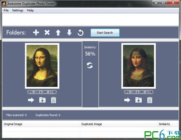Maximize the Awesome Duplicate Photo Finder window

point(163,3)
